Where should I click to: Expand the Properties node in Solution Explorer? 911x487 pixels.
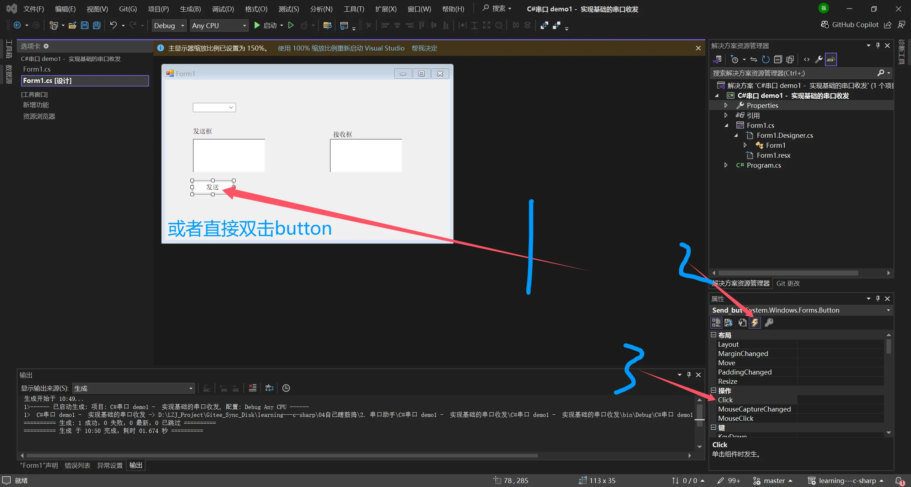coord(726,105)
